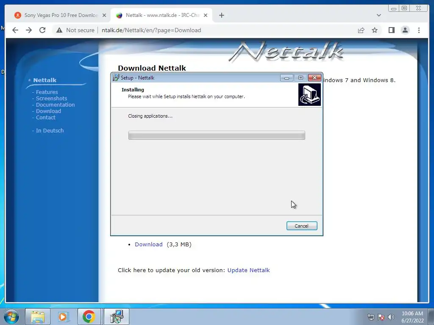Select the Nettalk - www.ntalk.de tab
434x325 pixels.
(161, 15)
